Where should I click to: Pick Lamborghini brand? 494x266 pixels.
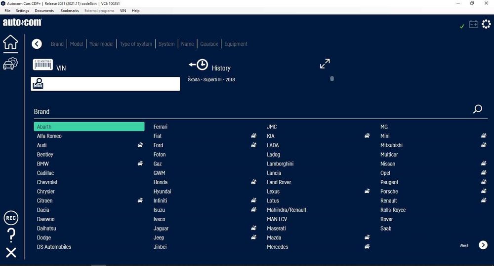pos(280,164)
